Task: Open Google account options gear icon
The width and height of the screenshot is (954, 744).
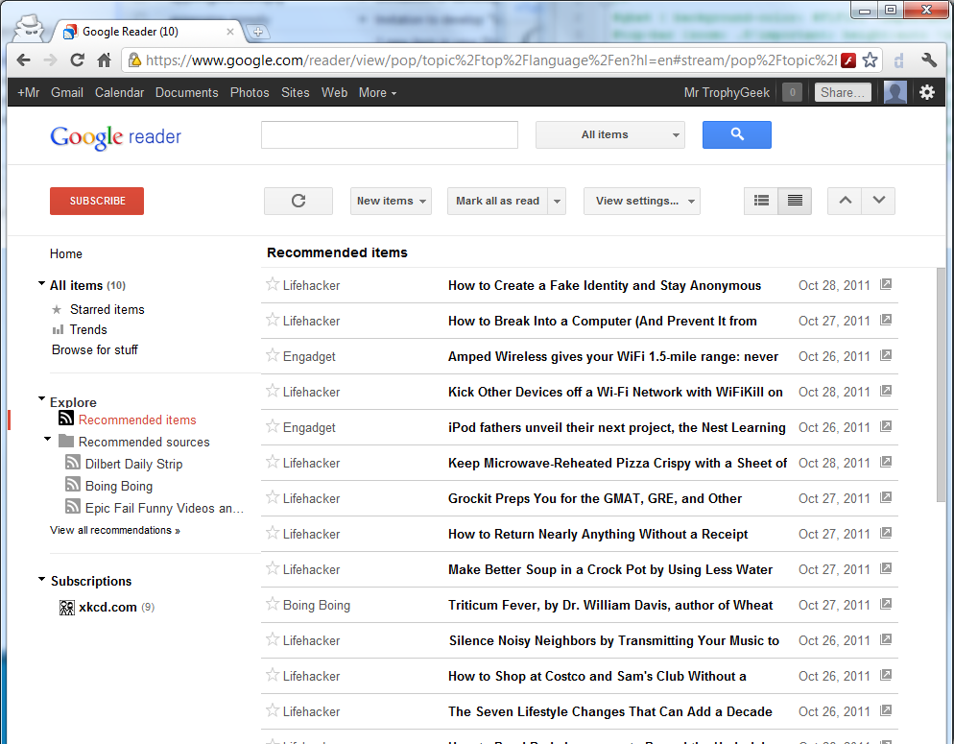Action: (x=926, y=92)
